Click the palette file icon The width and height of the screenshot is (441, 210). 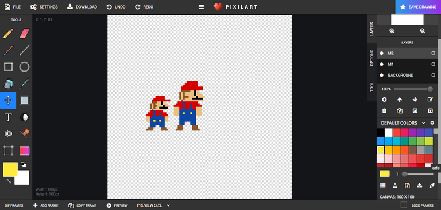click(x=407, y=185)
